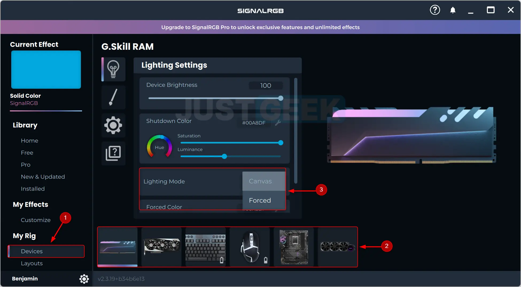Open the device settings gear tab
This screenshot has height=287, width=521.
(113, 125)
